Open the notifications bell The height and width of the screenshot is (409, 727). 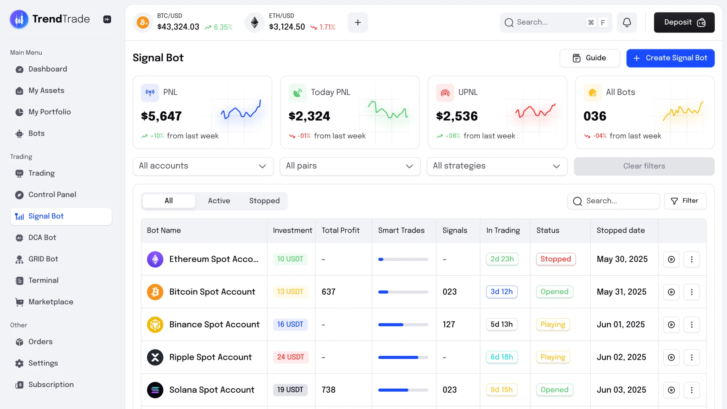(x=627, y=22)
